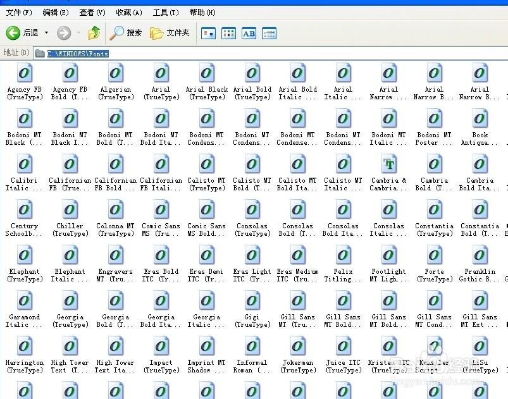Select the Imprint MT Shadow font
Screen dimensions: 508x399
[206, 355]
